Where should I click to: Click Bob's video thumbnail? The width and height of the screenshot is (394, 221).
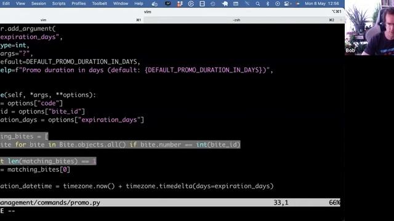click(369, 28)
